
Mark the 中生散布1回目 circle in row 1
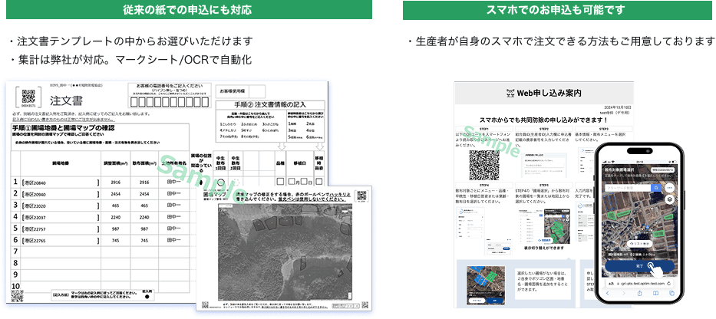pyautogui.click(x=221, y=182)
